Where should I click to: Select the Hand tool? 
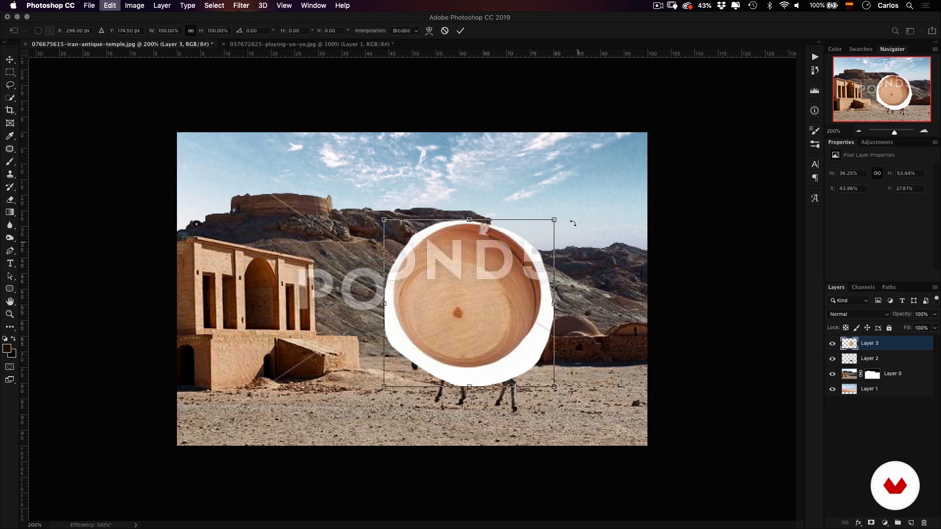click(10, 301)
